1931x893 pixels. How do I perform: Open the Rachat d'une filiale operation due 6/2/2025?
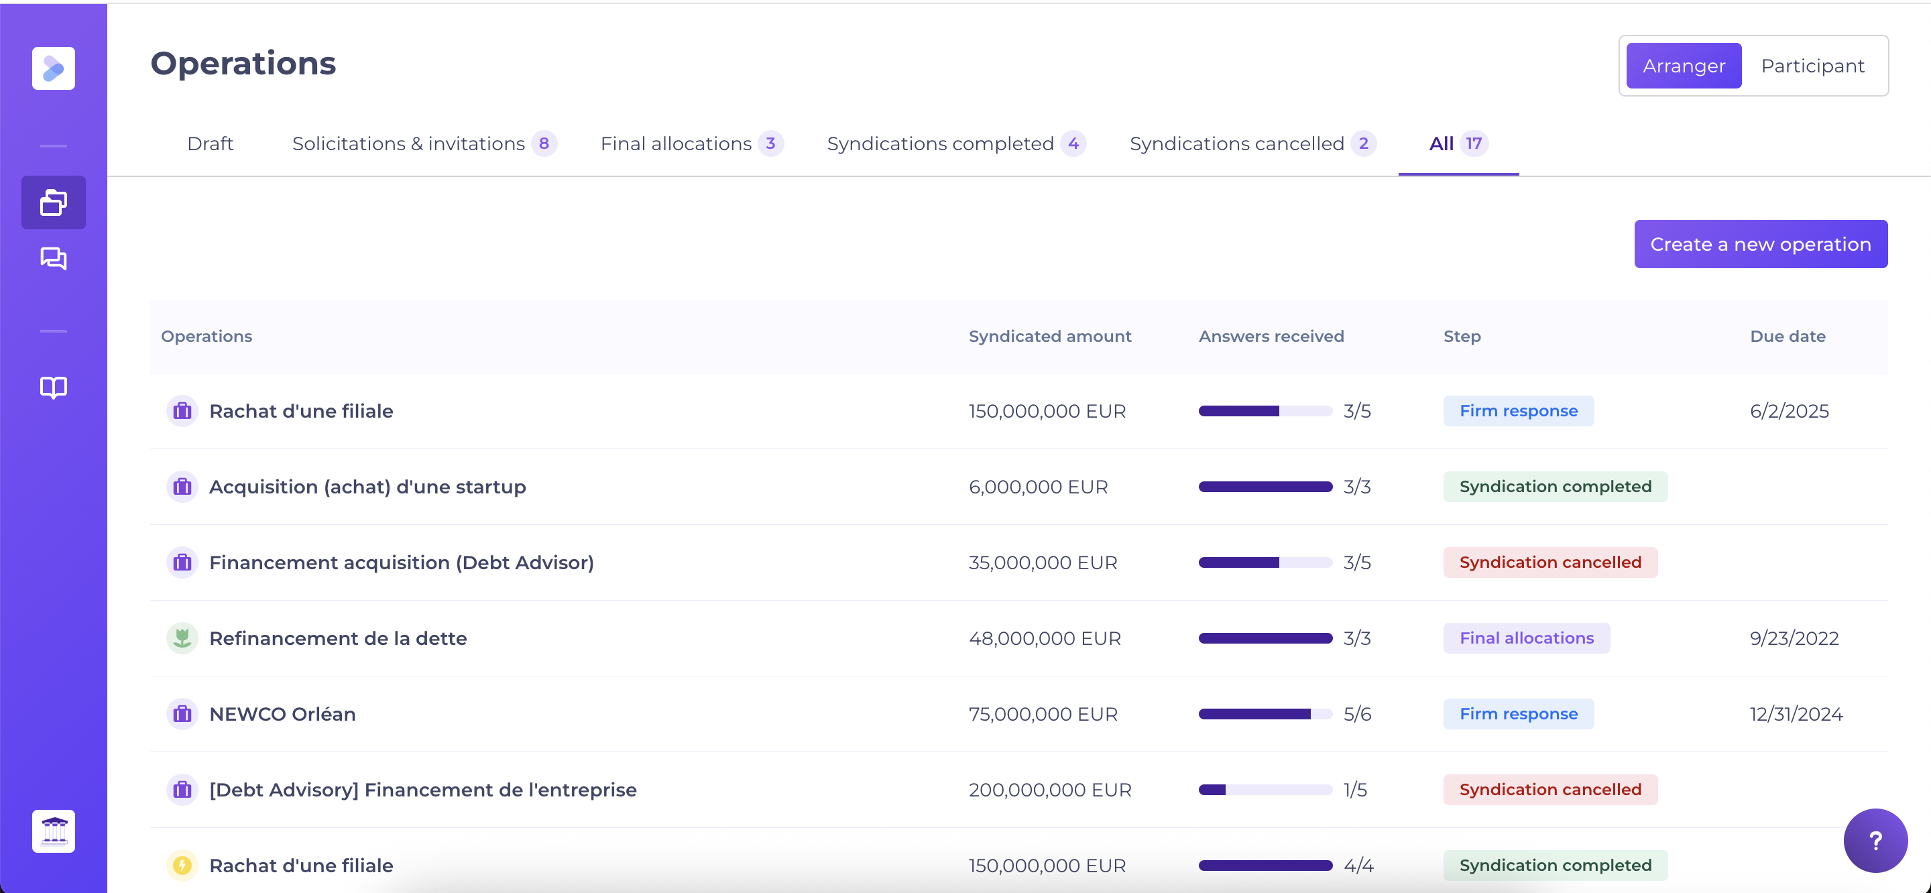click(x=300, y=411)
